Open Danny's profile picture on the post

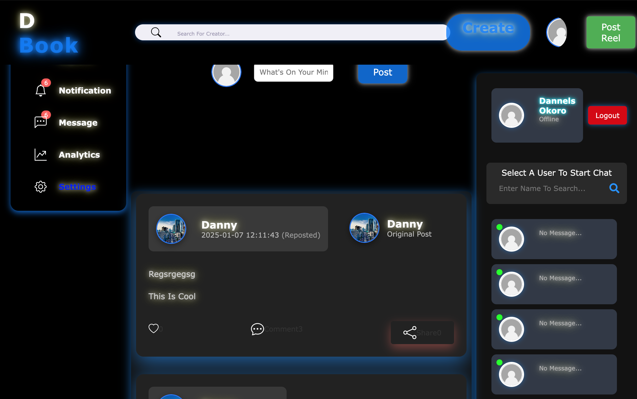coord(171,229)
